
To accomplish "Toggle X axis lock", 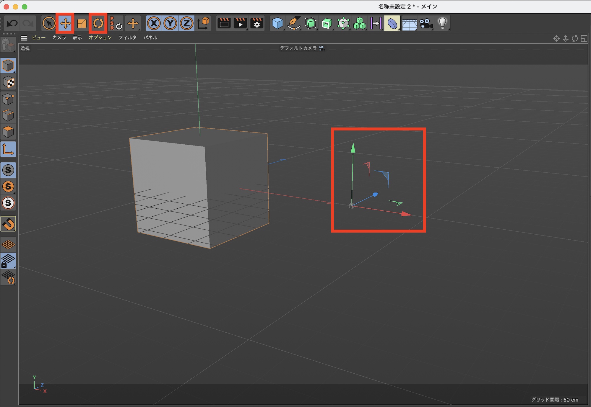I will [154, 23].
